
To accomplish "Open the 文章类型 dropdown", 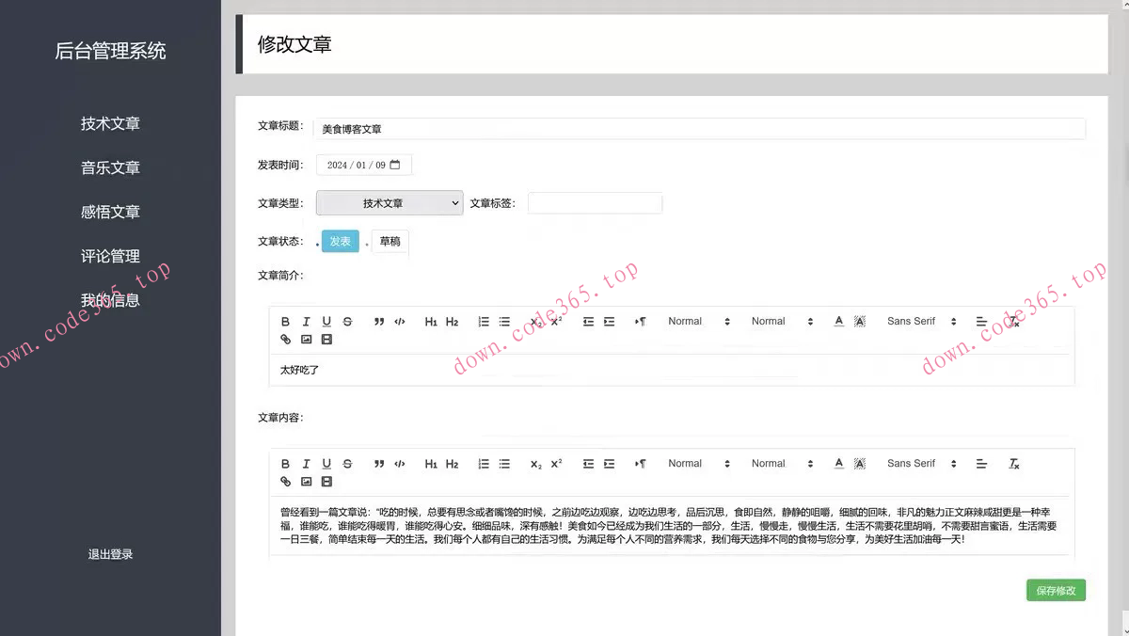I will 389,202.
